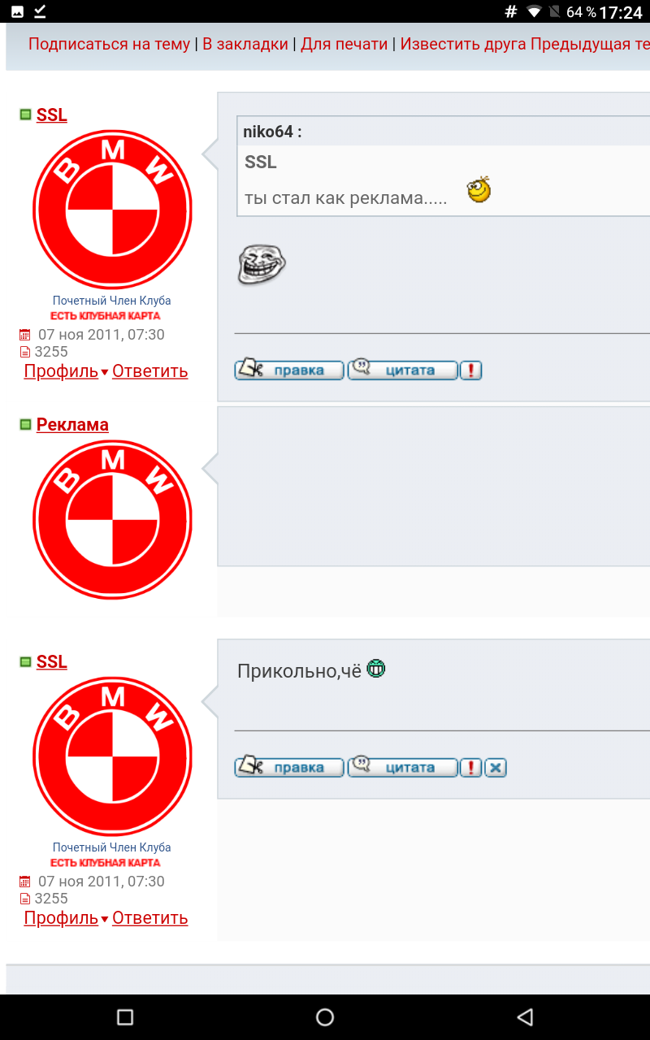Open Подписаться на тему link
Viewport: 650px width, 1040px height.
tap(109, 44)
